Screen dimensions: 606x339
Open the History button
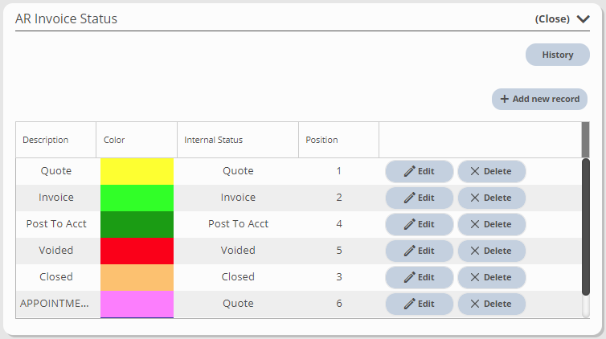point(557,55)
